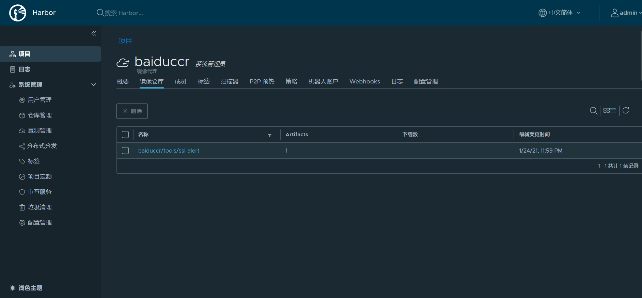The height and width of the screenshot is (298, 642).
Task: Open 用户管理 page
Action: [x=40, y=100]
